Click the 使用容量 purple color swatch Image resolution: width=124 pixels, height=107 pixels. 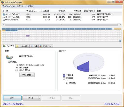(64, 75)
